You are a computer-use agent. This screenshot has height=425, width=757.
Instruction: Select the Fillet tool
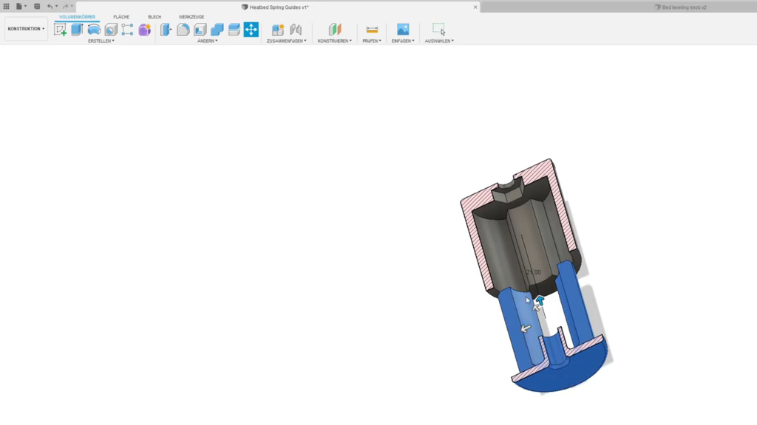pos(183,30)
